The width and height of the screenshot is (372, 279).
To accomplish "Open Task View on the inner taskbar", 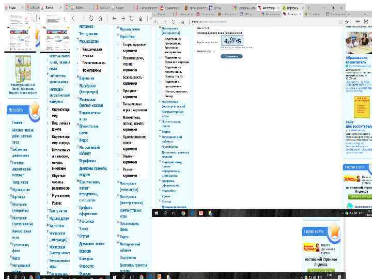I will point(174,213).
